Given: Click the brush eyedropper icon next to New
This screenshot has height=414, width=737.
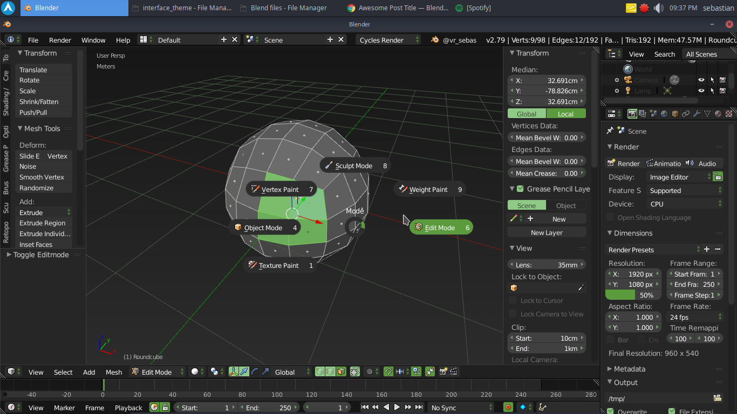Looking at the screenshot, I should pyautogui.click(x=514, y=219).
